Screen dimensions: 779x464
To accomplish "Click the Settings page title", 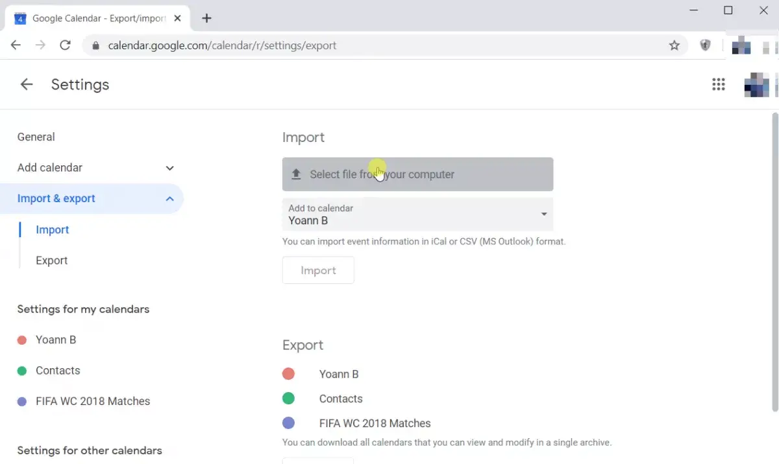I will click(x=80, y=84).
